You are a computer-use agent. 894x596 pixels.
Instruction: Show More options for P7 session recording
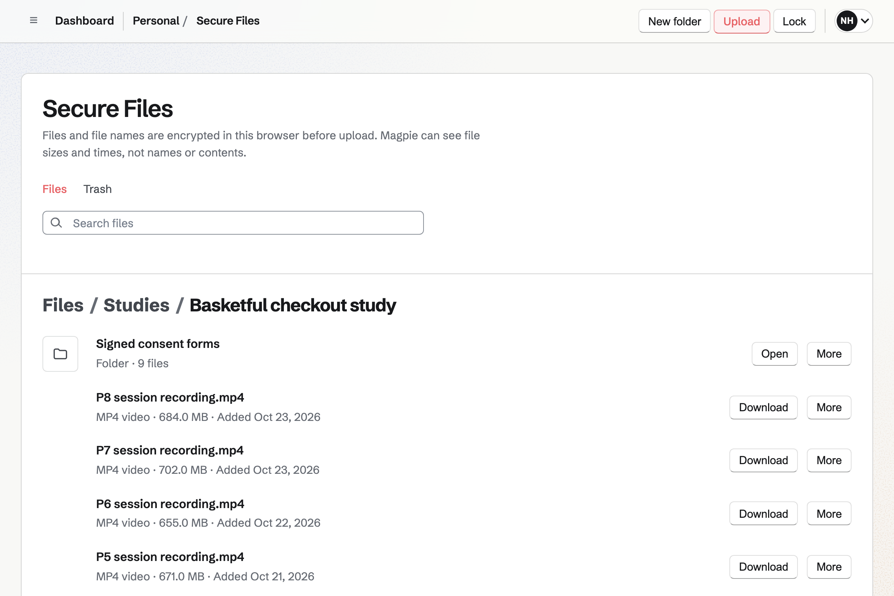point(828,460)
